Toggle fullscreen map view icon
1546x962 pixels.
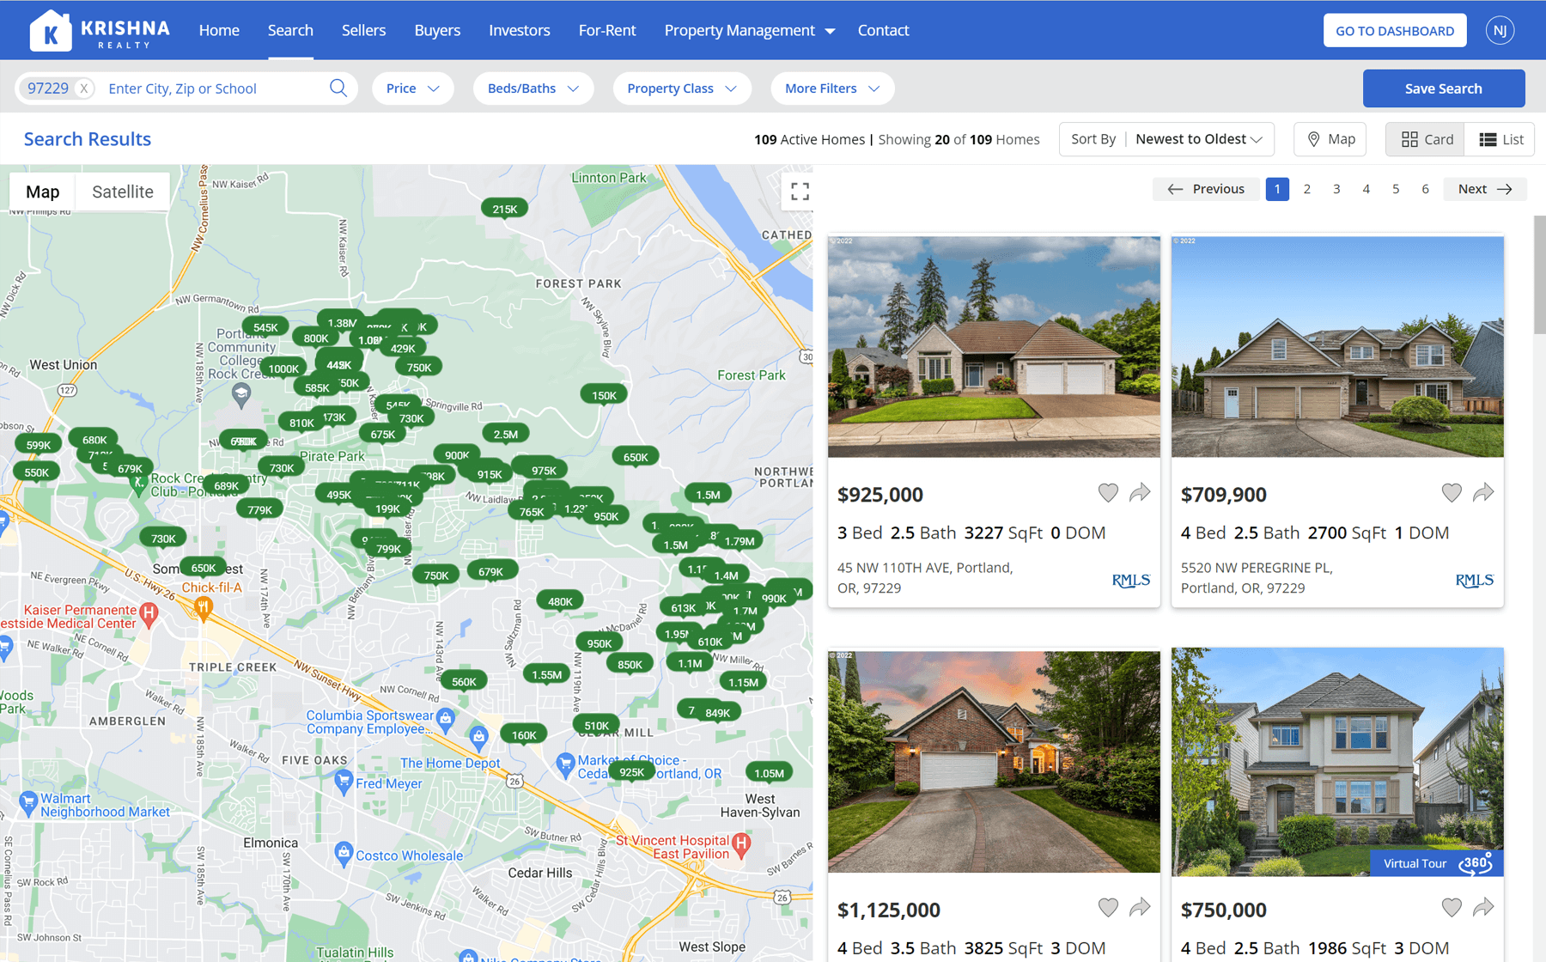pyautogui.click(x=800, y=192)
